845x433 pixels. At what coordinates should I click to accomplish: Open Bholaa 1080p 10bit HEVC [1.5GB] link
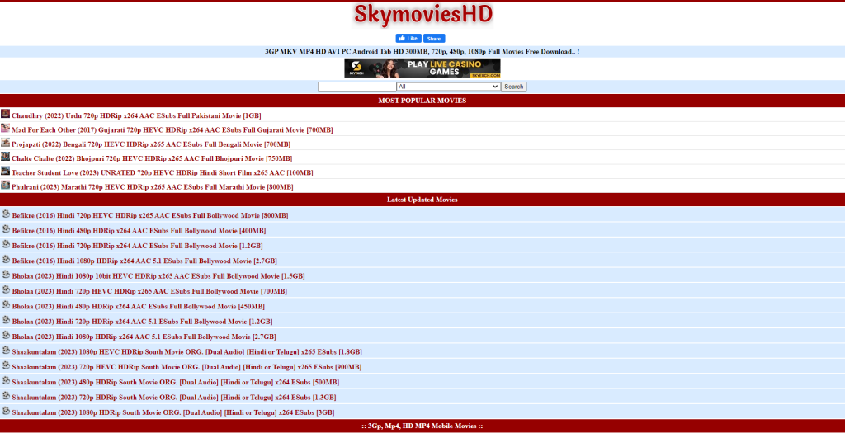pyautogui.click(x=158, y=276)
